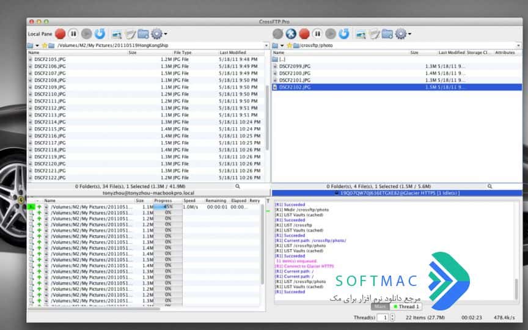Click the remote path /crossftp/photo field
Viewport: 528px width, 330px height.
(x=408, y=45)
